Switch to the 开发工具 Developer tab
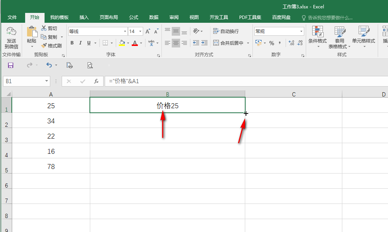 coord(219,17)
